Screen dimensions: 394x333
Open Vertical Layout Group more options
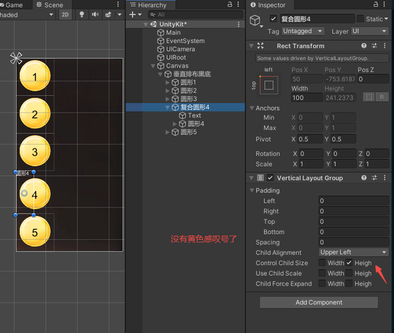coord(384,178)
